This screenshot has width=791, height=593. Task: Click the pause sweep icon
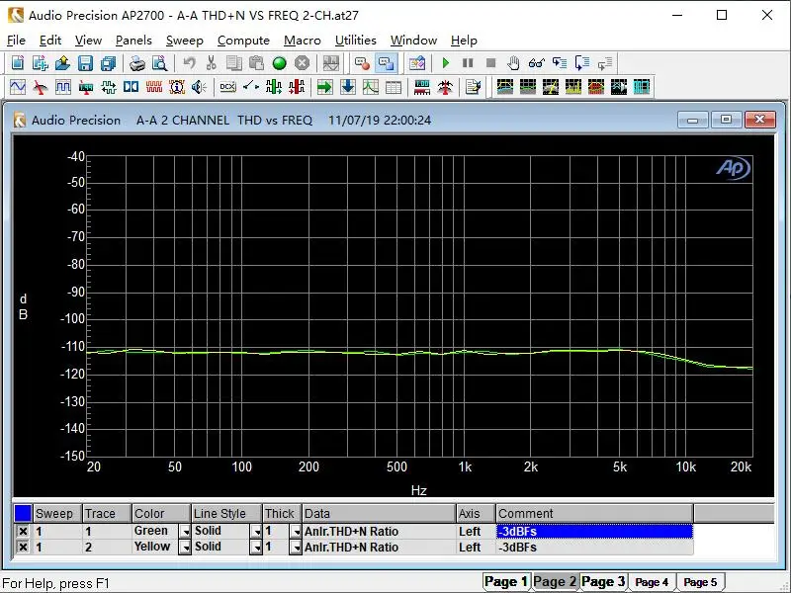coord(468,63)
